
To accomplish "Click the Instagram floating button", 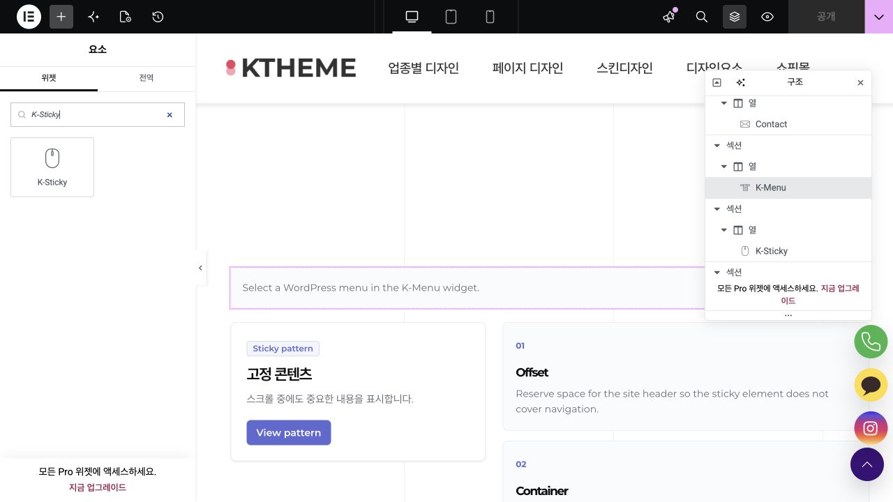I will click(x=871, y=428).
